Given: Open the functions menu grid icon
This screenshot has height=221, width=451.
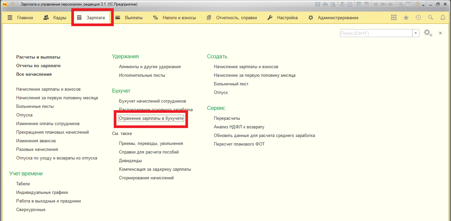Looking at the screenshot, I should (x=394, y=18).
